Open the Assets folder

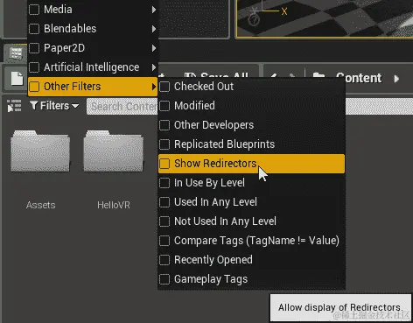tap(40, 151)
